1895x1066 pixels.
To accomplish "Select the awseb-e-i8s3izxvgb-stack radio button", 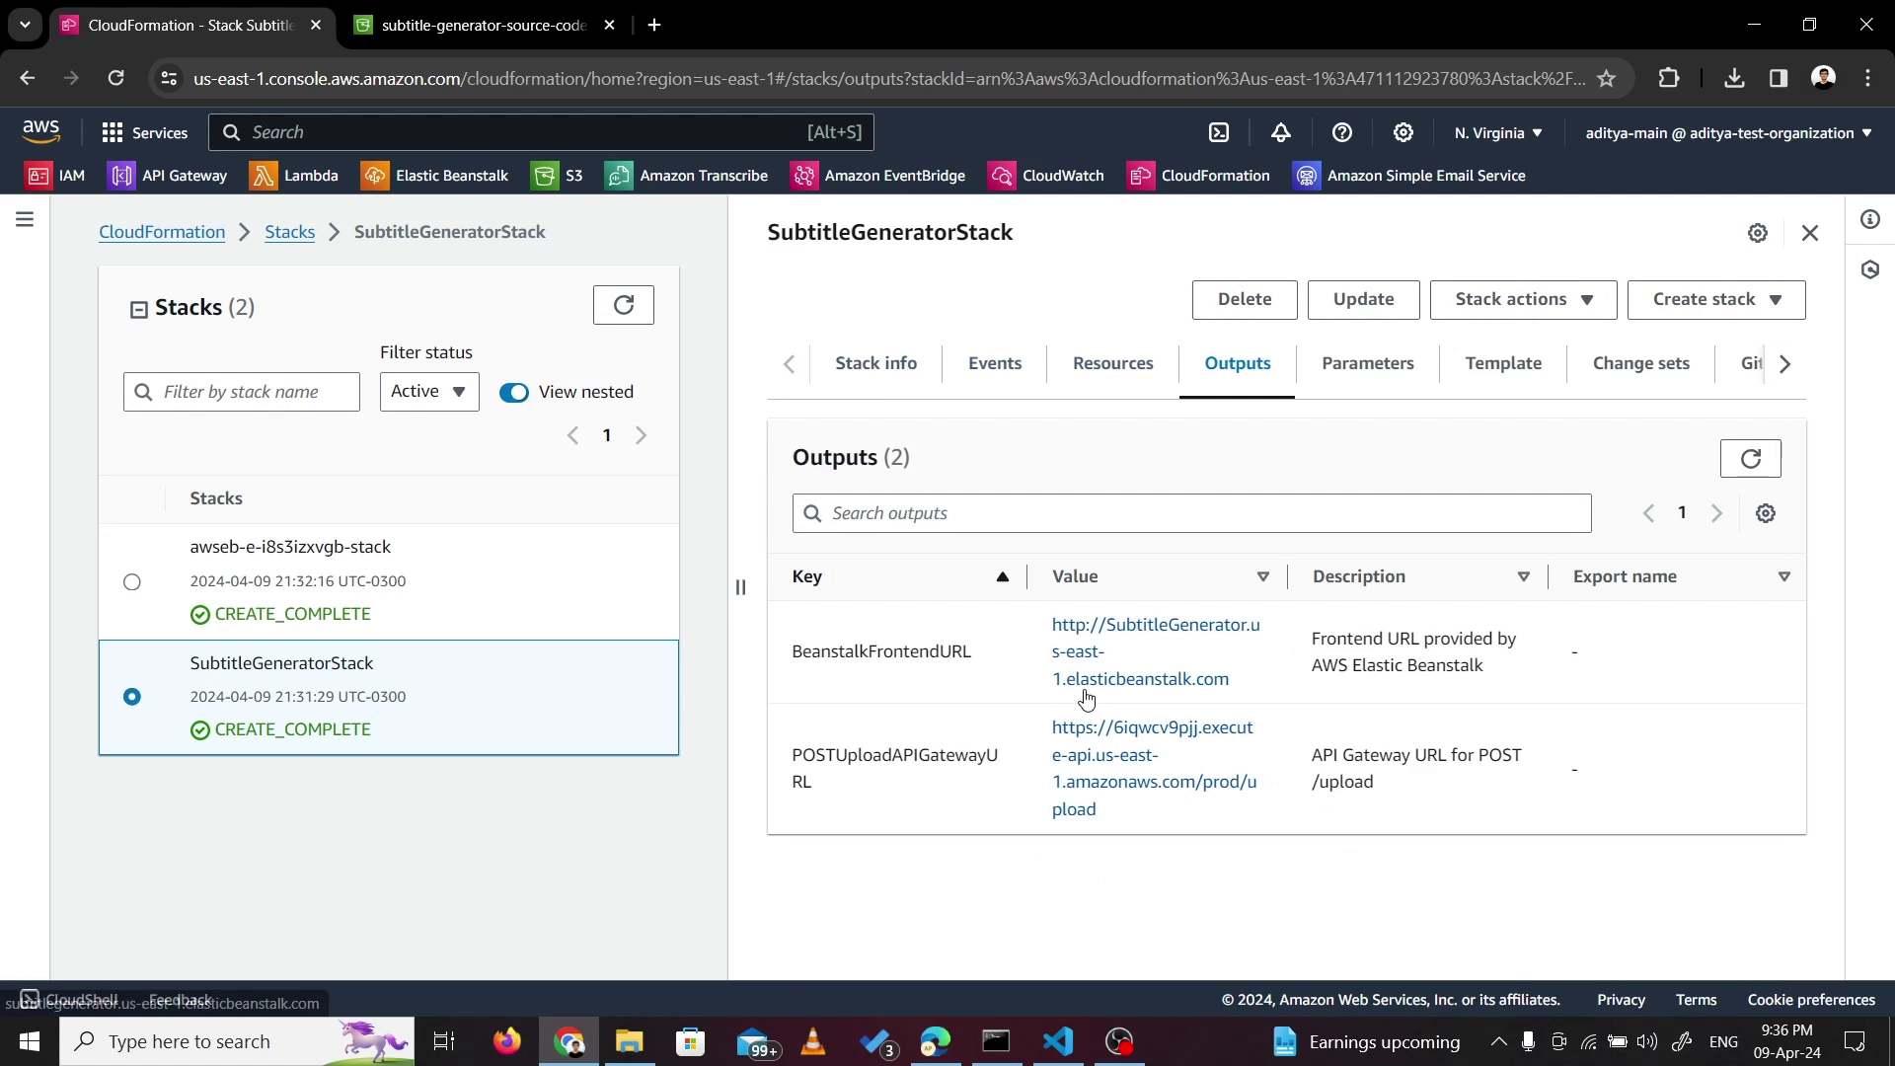I will [x=132, y=581].
